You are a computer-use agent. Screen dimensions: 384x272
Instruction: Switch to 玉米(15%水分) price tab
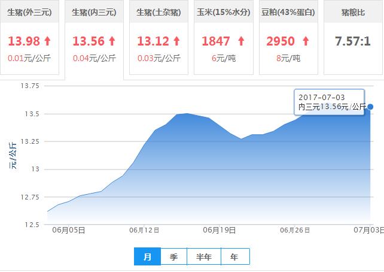224,37
